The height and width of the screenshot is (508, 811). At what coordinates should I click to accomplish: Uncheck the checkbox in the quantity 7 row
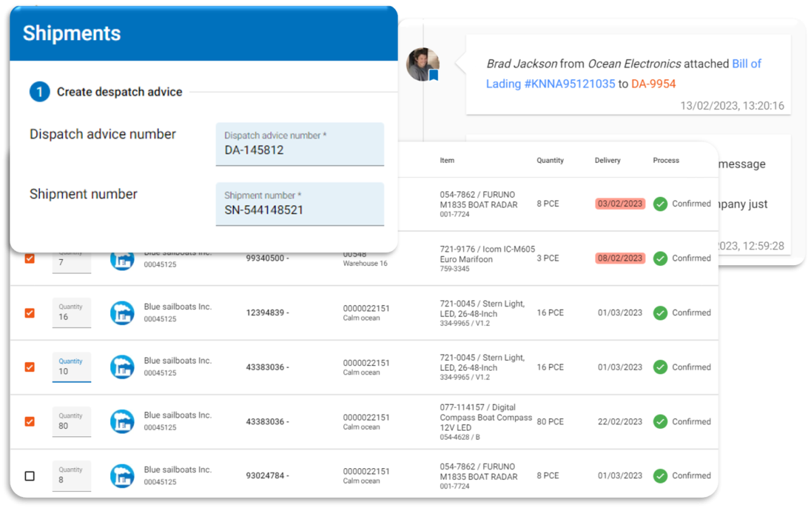pyautogui.click(x=28, y=258)
